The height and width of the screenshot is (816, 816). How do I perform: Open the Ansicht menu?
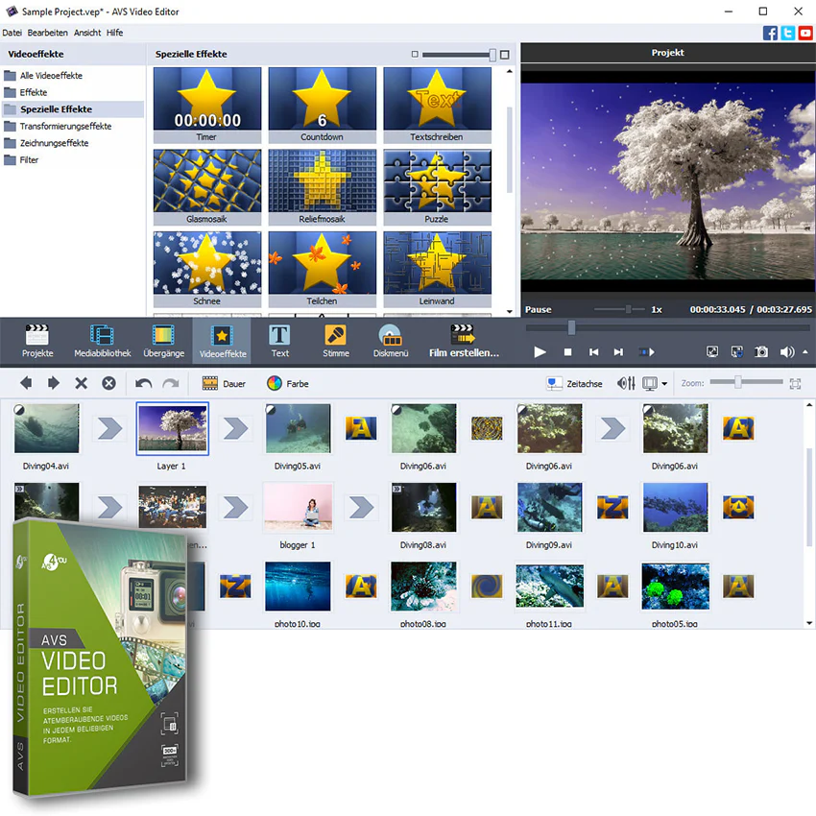pos(87,33)
